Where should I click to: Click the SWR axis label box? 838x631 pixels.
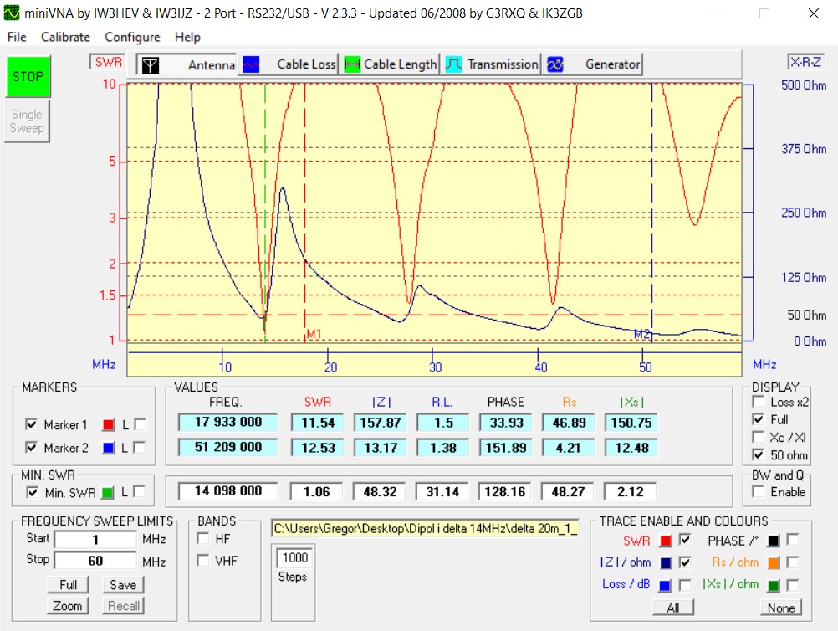click(107, 62)
